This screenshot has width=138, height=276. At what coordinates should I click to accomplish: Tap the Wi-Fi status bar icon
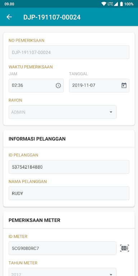[x=104, y=4]
